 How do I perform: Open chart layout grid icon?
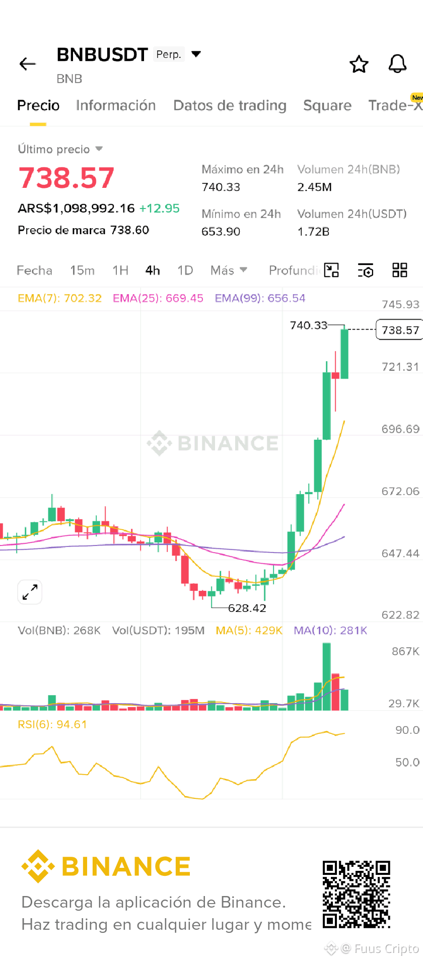400,270
